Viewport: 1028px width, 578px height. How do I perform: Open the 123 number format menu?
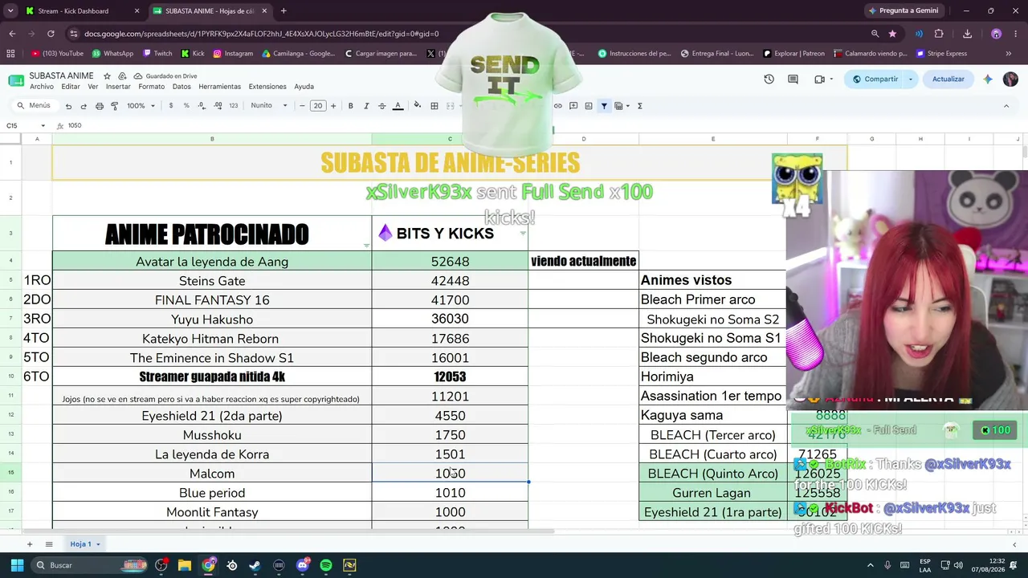[234, 106]
